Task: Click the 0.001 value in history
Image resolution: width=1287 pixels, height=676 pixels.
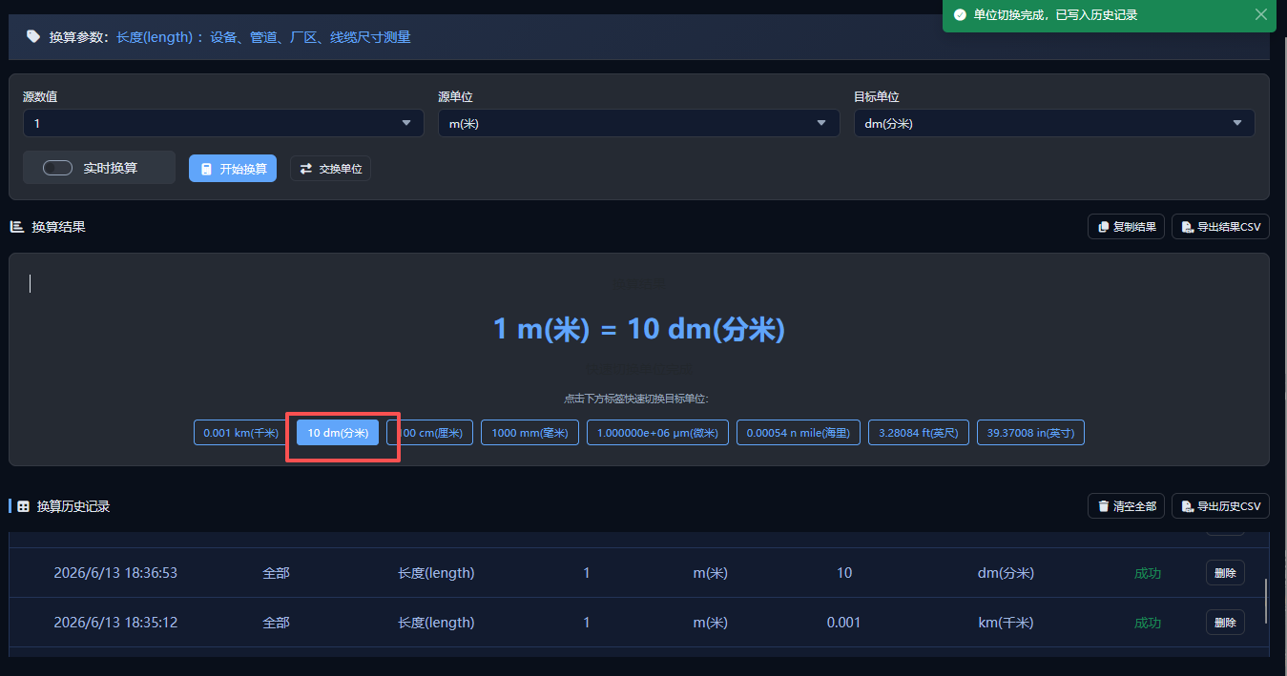Action: coord(843,623)
